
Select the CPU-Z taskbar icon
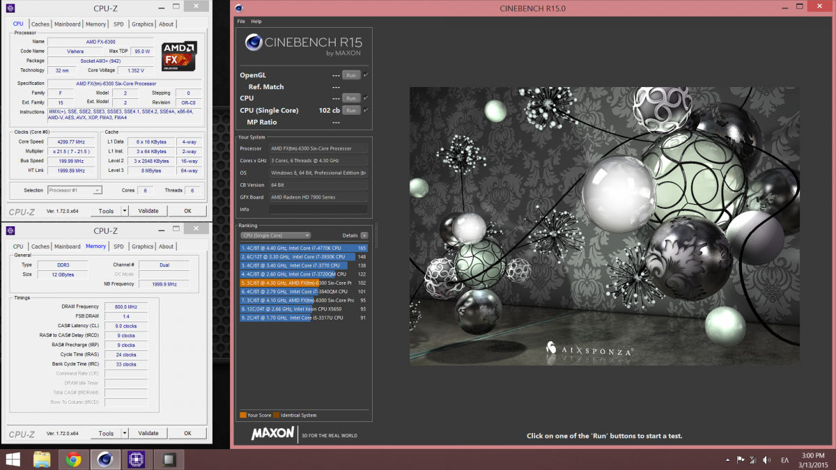click(137, 459)
